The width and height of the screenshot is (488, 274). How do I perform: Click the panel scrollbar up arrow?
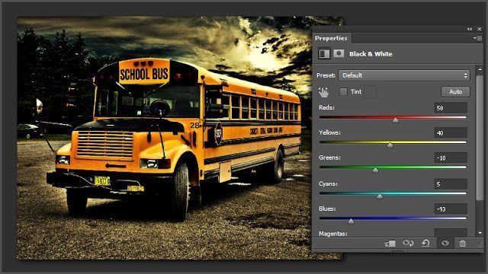(480, 69)
